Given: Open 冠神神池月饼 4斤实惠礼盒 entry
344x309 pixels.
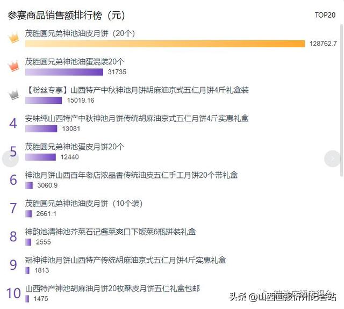Looking at the screenshot, I should pos(125,260).
